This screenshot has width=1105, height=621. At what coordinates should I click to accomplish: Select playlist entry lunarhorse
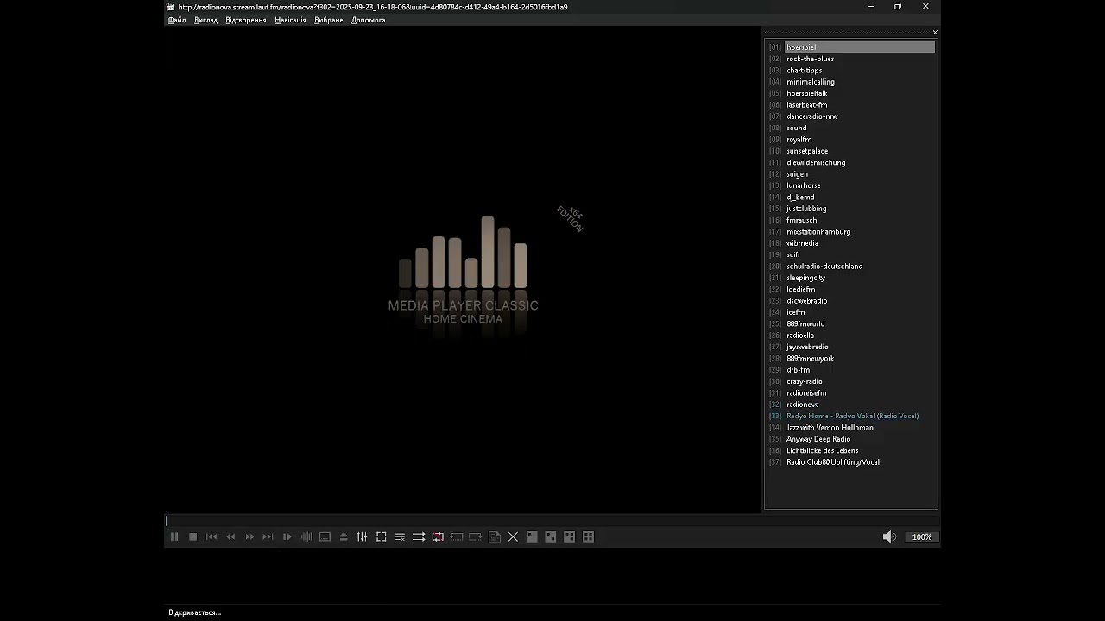tap(851, 185)
